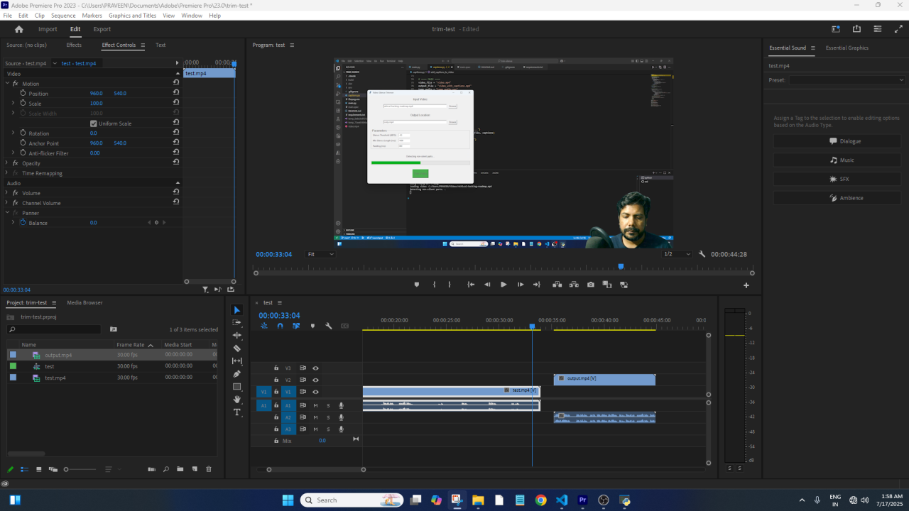Select the Type tool

tap(237, 412)
